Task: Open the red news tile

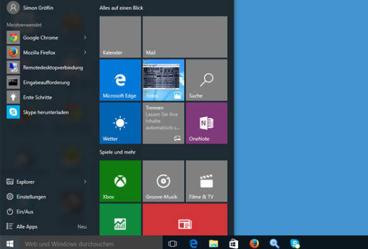Action: click(185, 219)
